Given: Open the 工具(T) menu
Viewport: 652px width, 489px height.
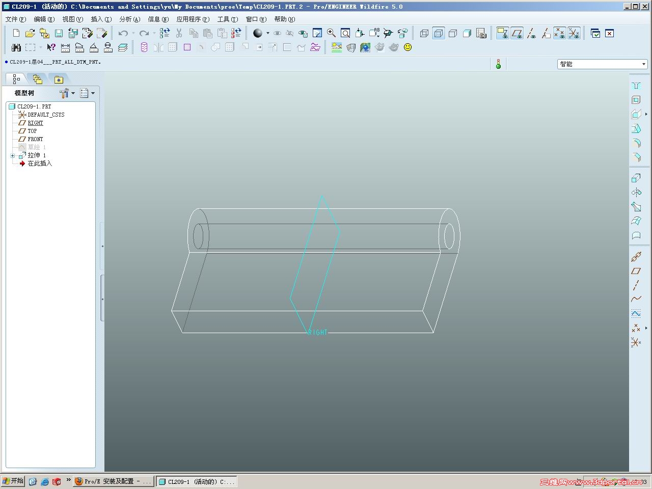Looking at the screenshot, I should 228,19.
